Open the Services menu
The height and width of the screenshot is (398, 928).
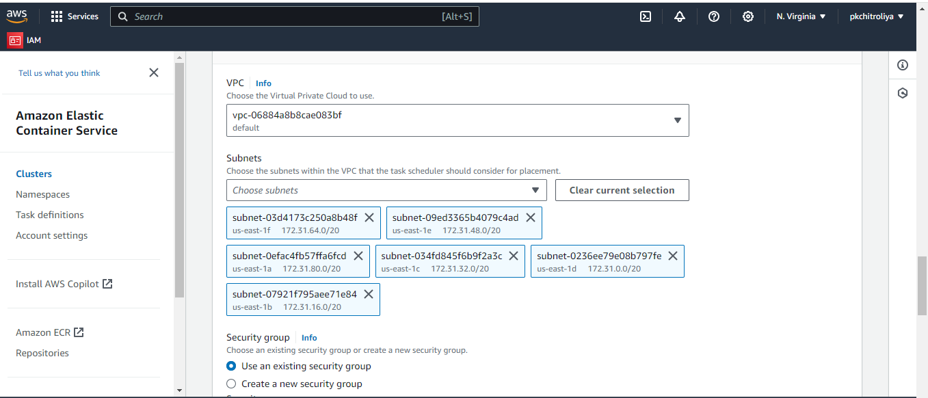[x=75, y=16]
